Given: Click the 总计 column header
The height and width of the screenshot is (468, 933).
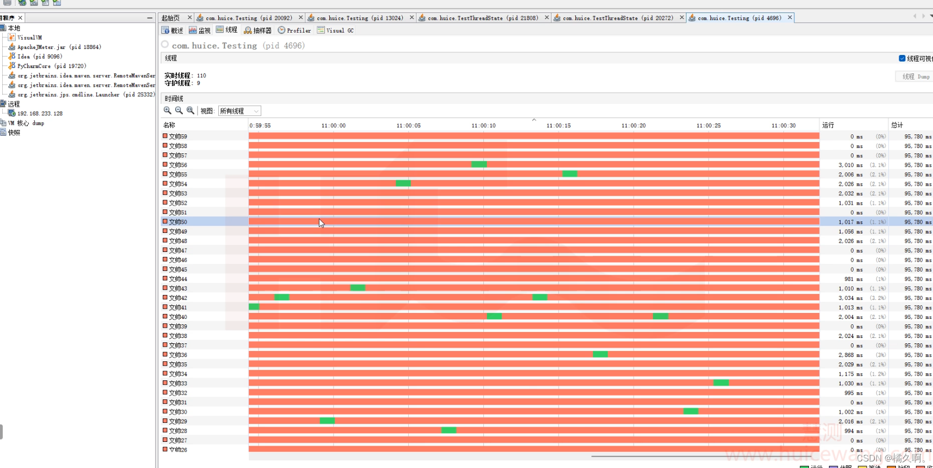Looking at the screenshot, I should [911, 125].
